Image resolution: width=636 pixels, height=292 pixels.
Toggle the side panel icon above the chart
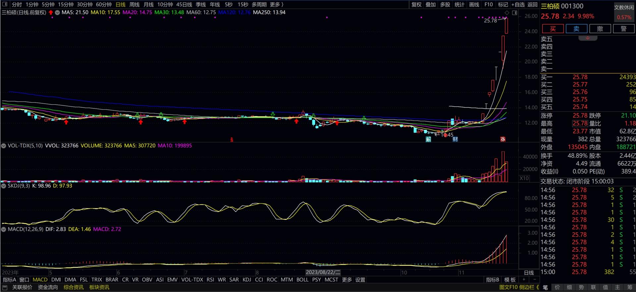(514, 13)
